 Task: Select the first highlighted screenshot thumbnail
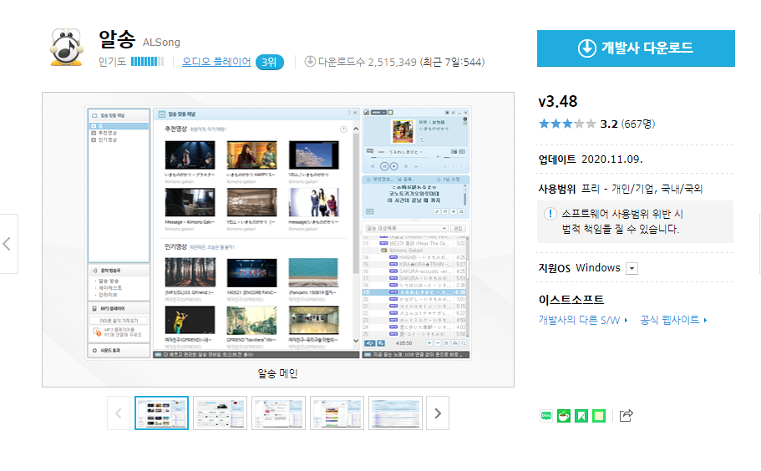161,413
